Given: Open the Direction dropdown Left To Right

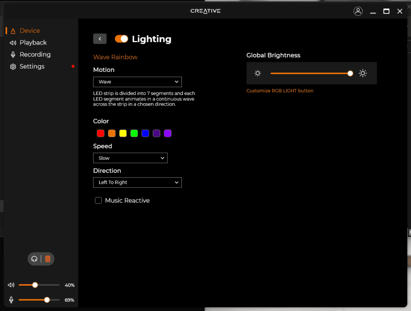Looking at the screenshot, I should click(137, 183).
